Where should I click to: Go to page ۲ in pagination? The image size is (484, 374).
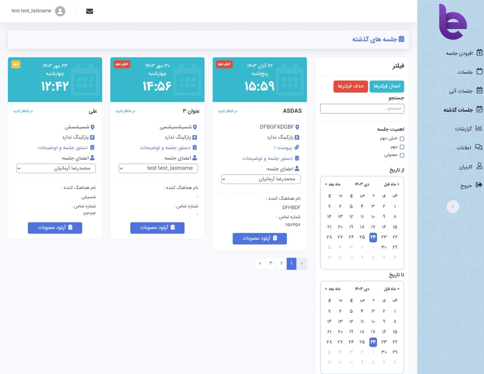tap(281, 264)
